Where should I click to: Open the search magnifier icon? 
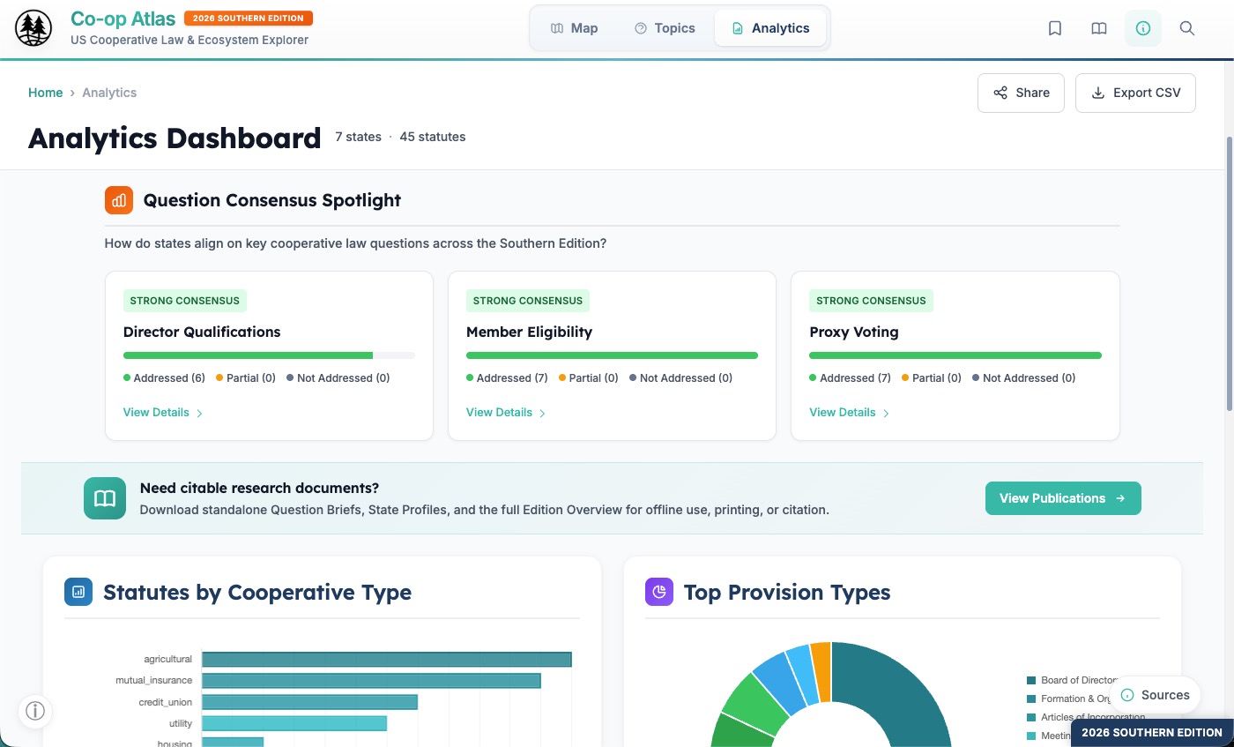point(1187,28)
